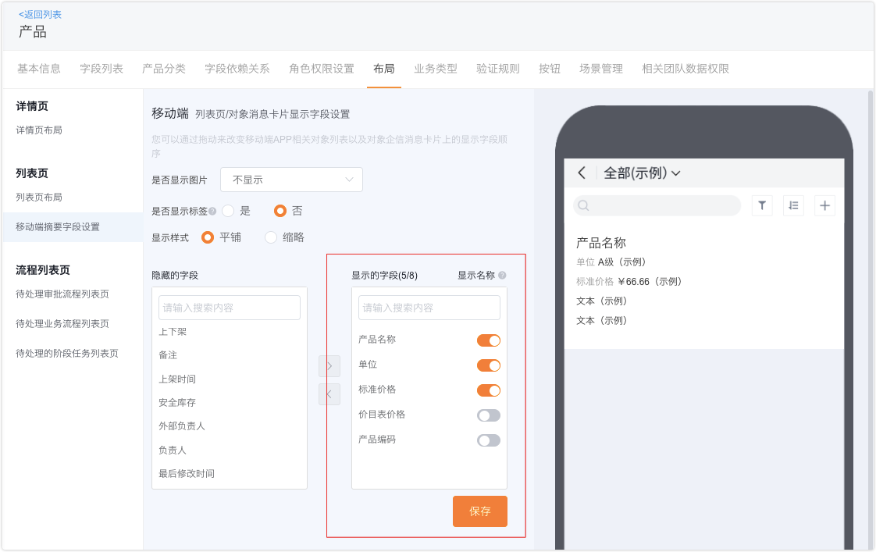This screenshot has height=552, width=876.
Task: Open 待处理的阶段任务列表页
Action: tap(67, 353)
